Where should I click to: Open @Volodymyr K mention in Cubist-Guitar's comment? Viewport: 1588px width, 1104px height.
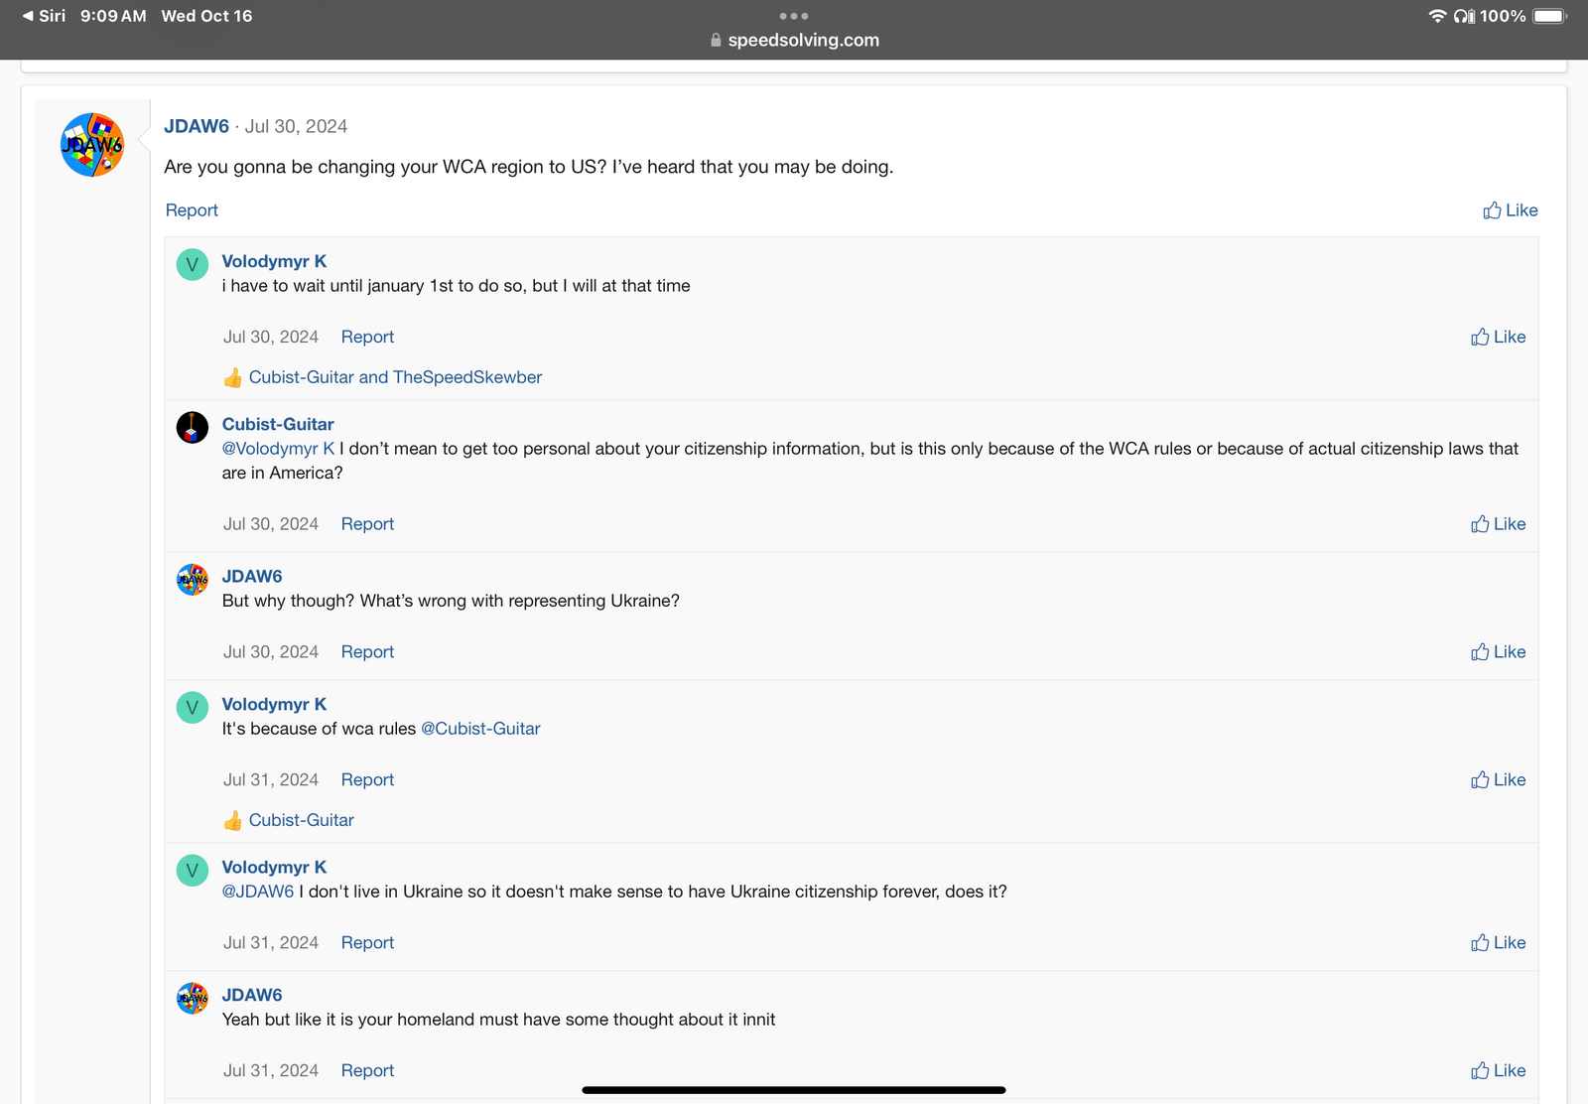[x=278, y=449]
